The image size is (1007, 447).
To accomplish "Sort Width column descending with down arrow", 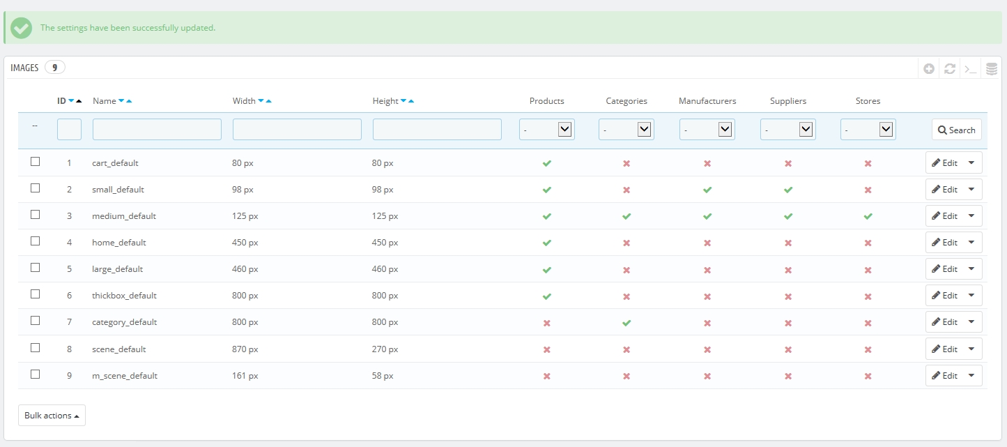I will [261, 101].
